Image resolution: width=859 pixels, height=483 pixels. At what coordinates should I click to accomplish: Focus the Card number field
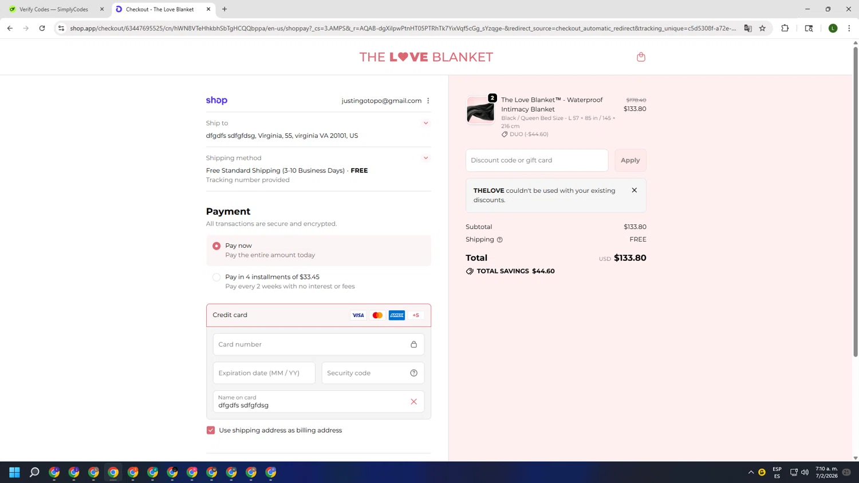(318, 345)
